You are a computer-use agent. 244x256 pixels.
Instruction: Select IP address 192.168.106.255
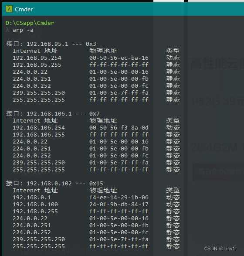pos(39,135)
